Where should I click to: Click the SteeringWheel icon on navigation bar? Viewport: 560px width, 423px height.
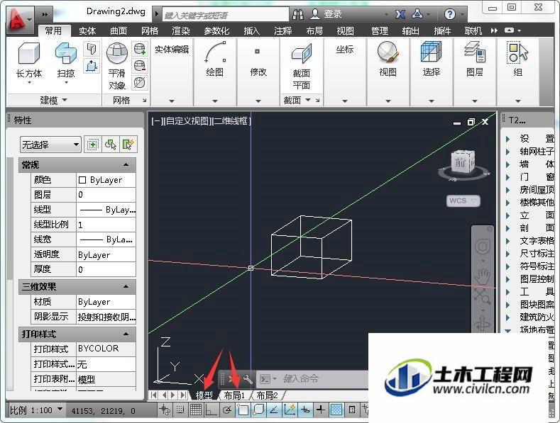point(483,247)
